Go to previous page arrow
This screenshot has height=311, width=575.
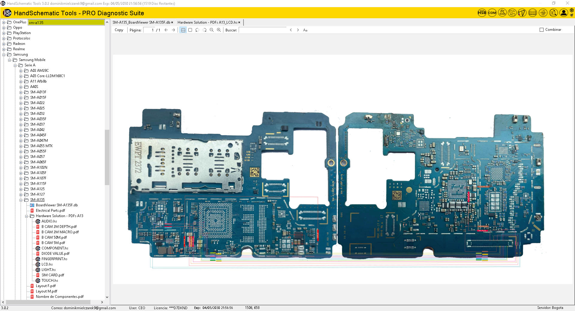[x=166, y=30]
